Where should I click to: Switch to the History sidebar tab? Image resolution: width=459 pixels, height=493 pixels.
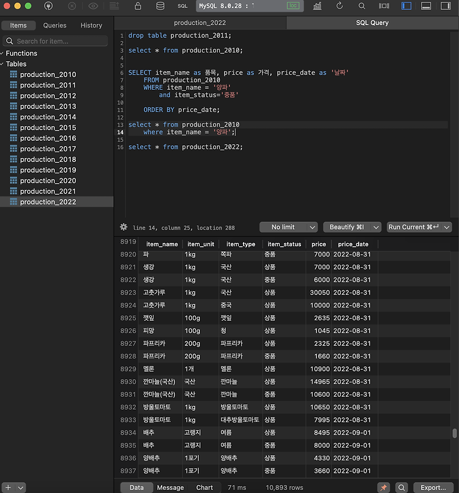(91, 26)
